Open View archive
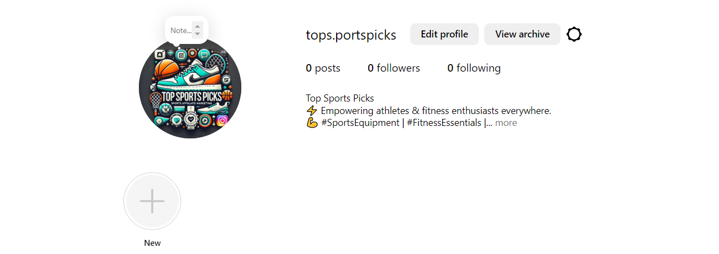Viewport: 719px width, 254px height. [522, 34]
